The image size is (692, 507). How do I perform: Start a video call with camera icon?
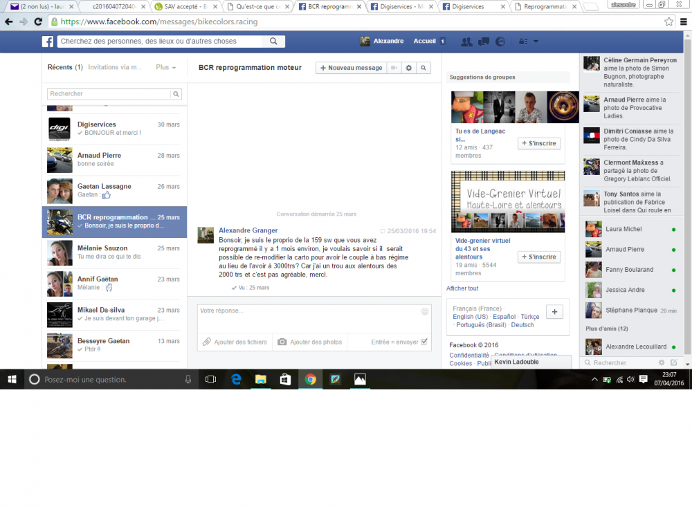coord(394,68)
